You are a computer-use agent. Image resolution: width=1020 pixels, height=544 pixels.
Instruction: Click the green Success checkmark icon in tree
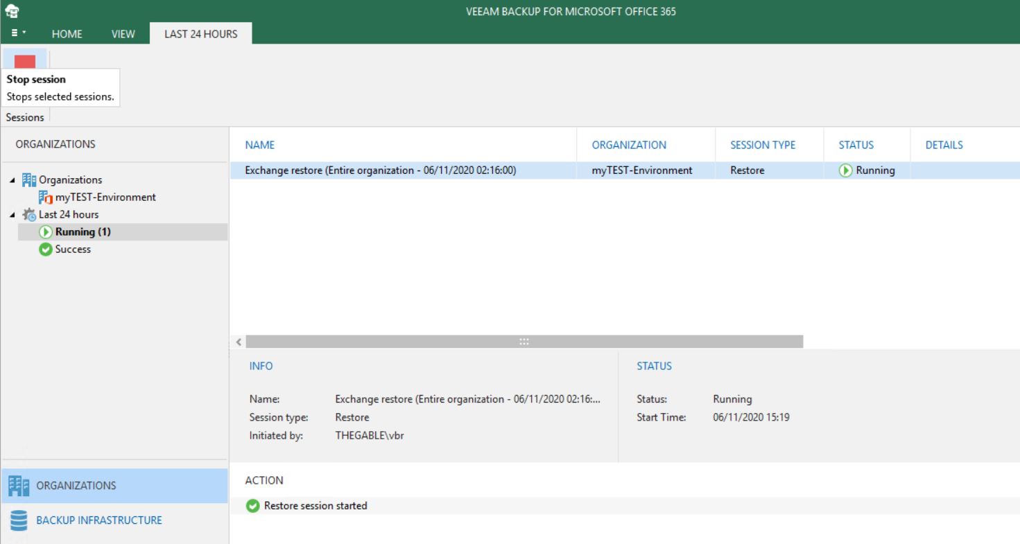pyautogui.click(x=46, y=249)
